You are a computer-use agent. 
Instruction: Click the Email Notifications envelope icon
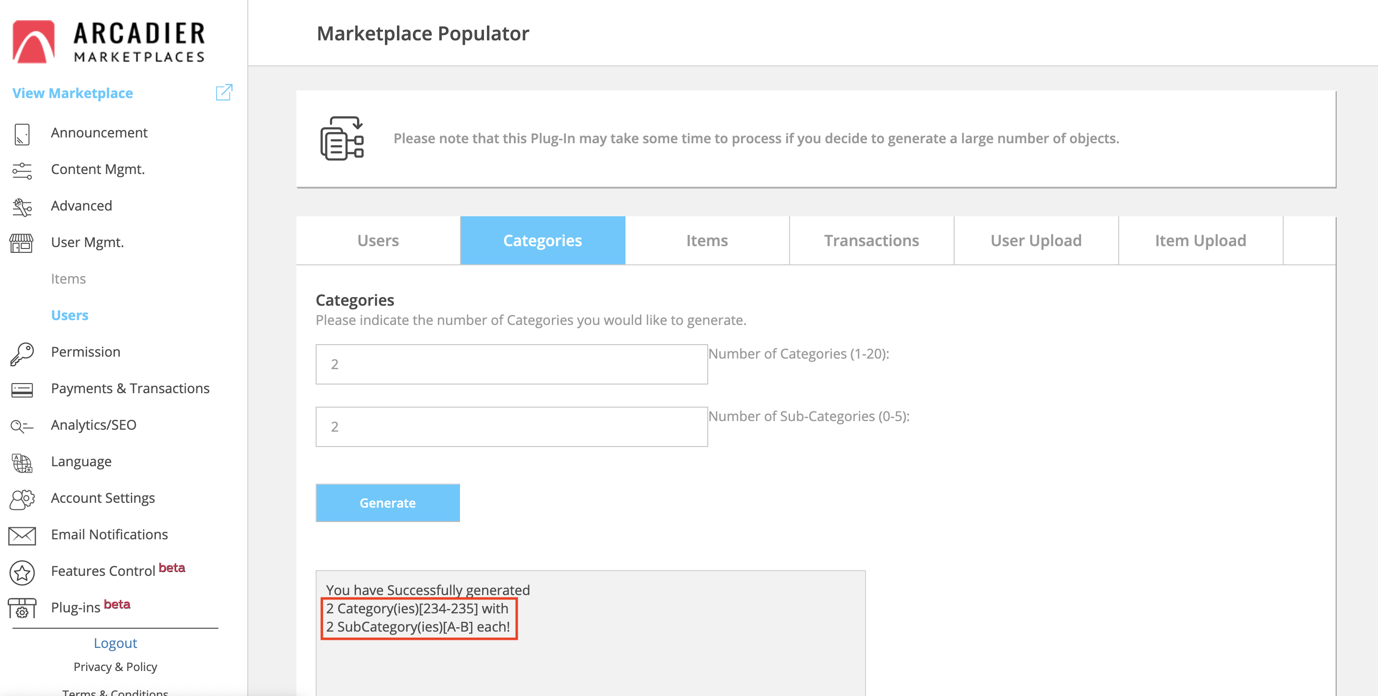(x=22, y=535)
